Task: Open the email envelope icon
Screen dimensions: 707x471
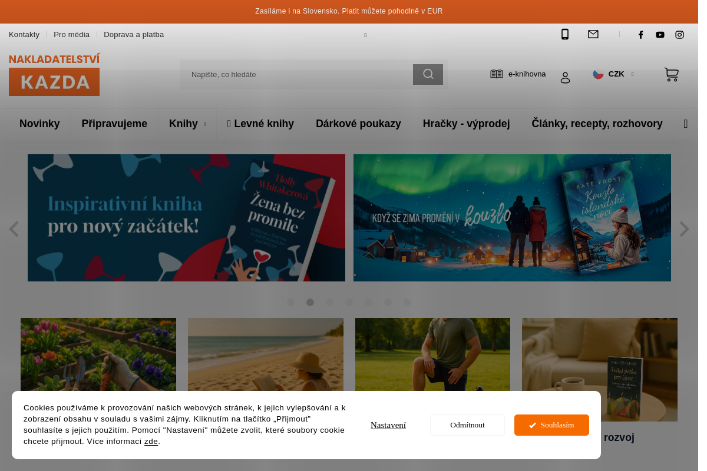Action: [x=593, y=34]
